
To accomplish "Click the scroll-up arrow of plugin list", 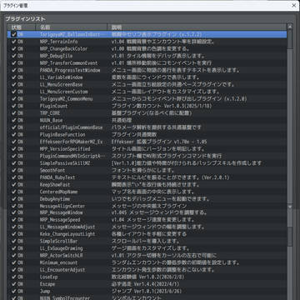I will coord(290,27).
